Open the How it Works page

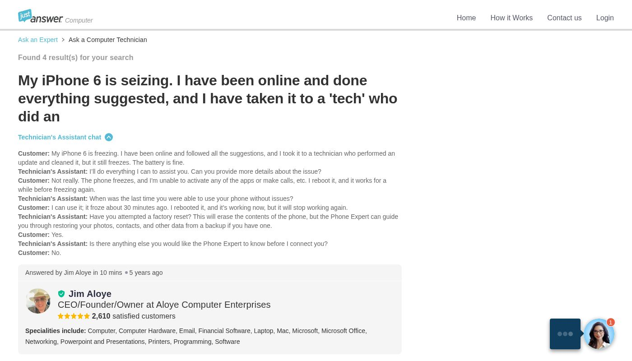coord(511,18)
